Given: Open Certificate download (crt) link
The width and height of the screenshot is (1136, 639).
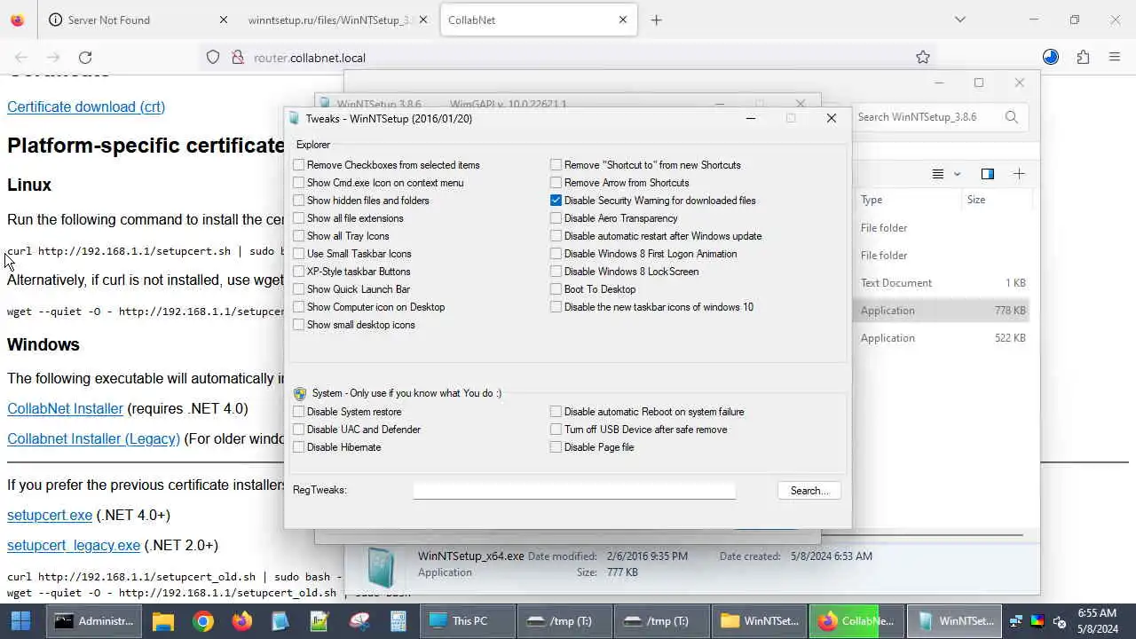Looking at the screenshot, I should pos(86,106).
